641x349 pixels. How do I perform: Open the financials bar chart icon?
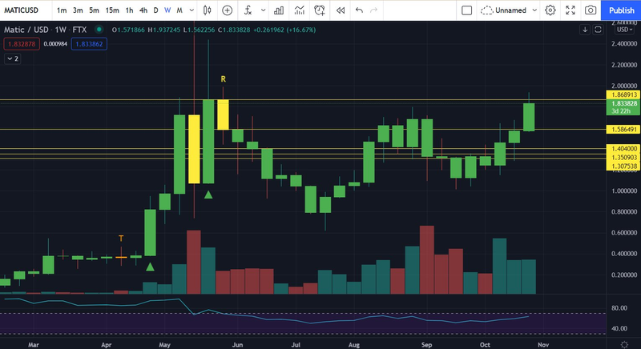279,10
